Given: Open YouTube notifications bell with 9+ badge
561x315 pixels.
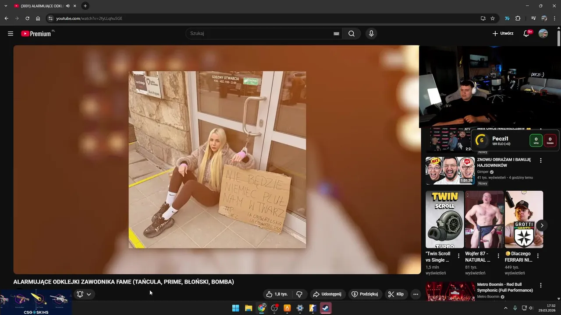Looking at the screenshot, I should [x=527, y=34].
